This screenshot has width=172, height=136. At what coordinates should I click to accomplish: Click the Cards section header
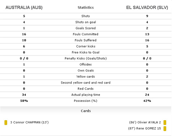tap(86, 111)
